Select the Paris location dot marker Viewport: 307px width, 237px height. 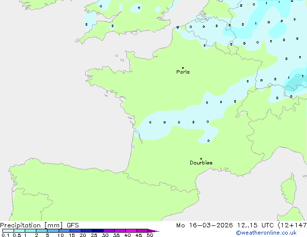point(183,68)
